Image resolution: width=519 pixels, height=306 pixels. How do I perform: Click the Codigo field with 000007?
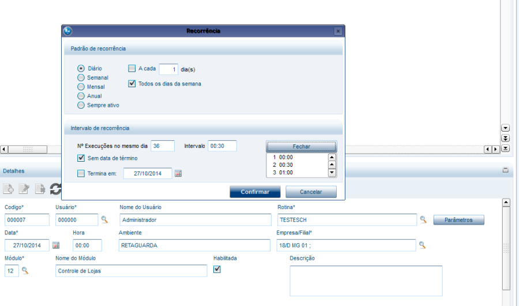(x=27, y=220)
